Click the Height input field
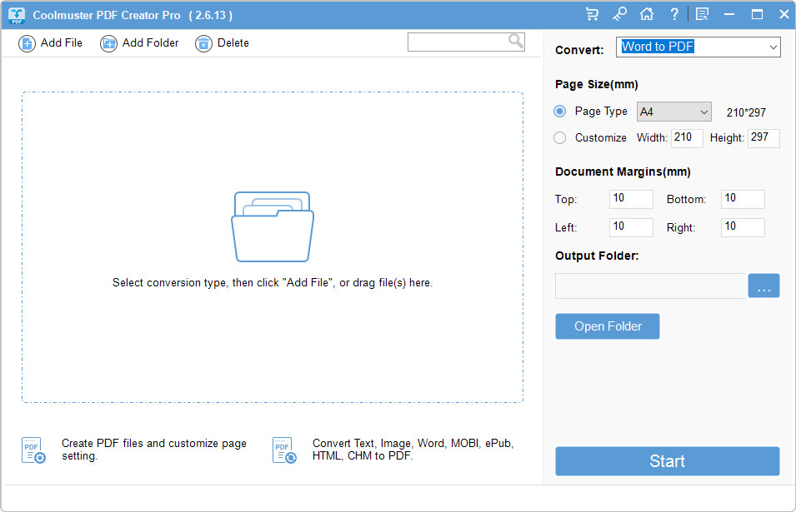 click(x=763, y=138)
